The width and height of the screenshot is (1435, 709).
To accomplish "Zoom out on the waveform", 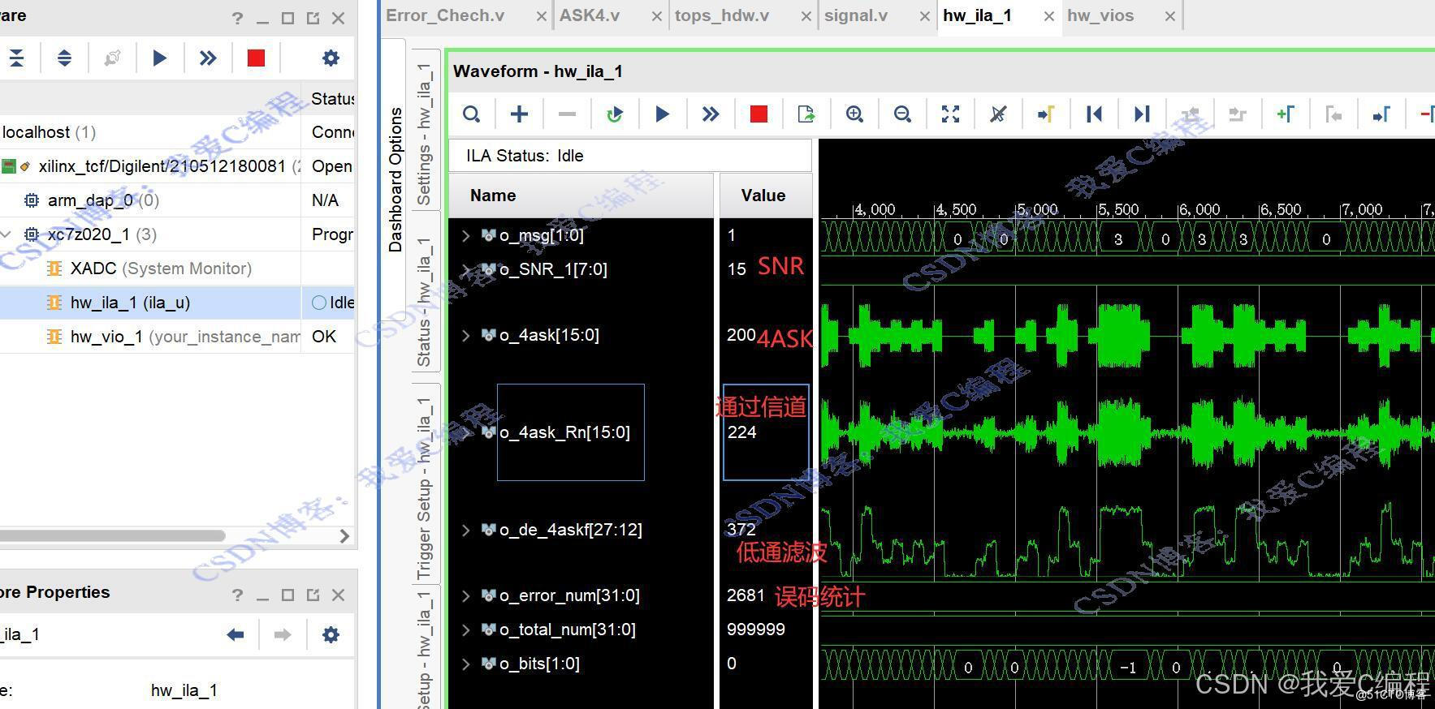I will coord(902,114).
